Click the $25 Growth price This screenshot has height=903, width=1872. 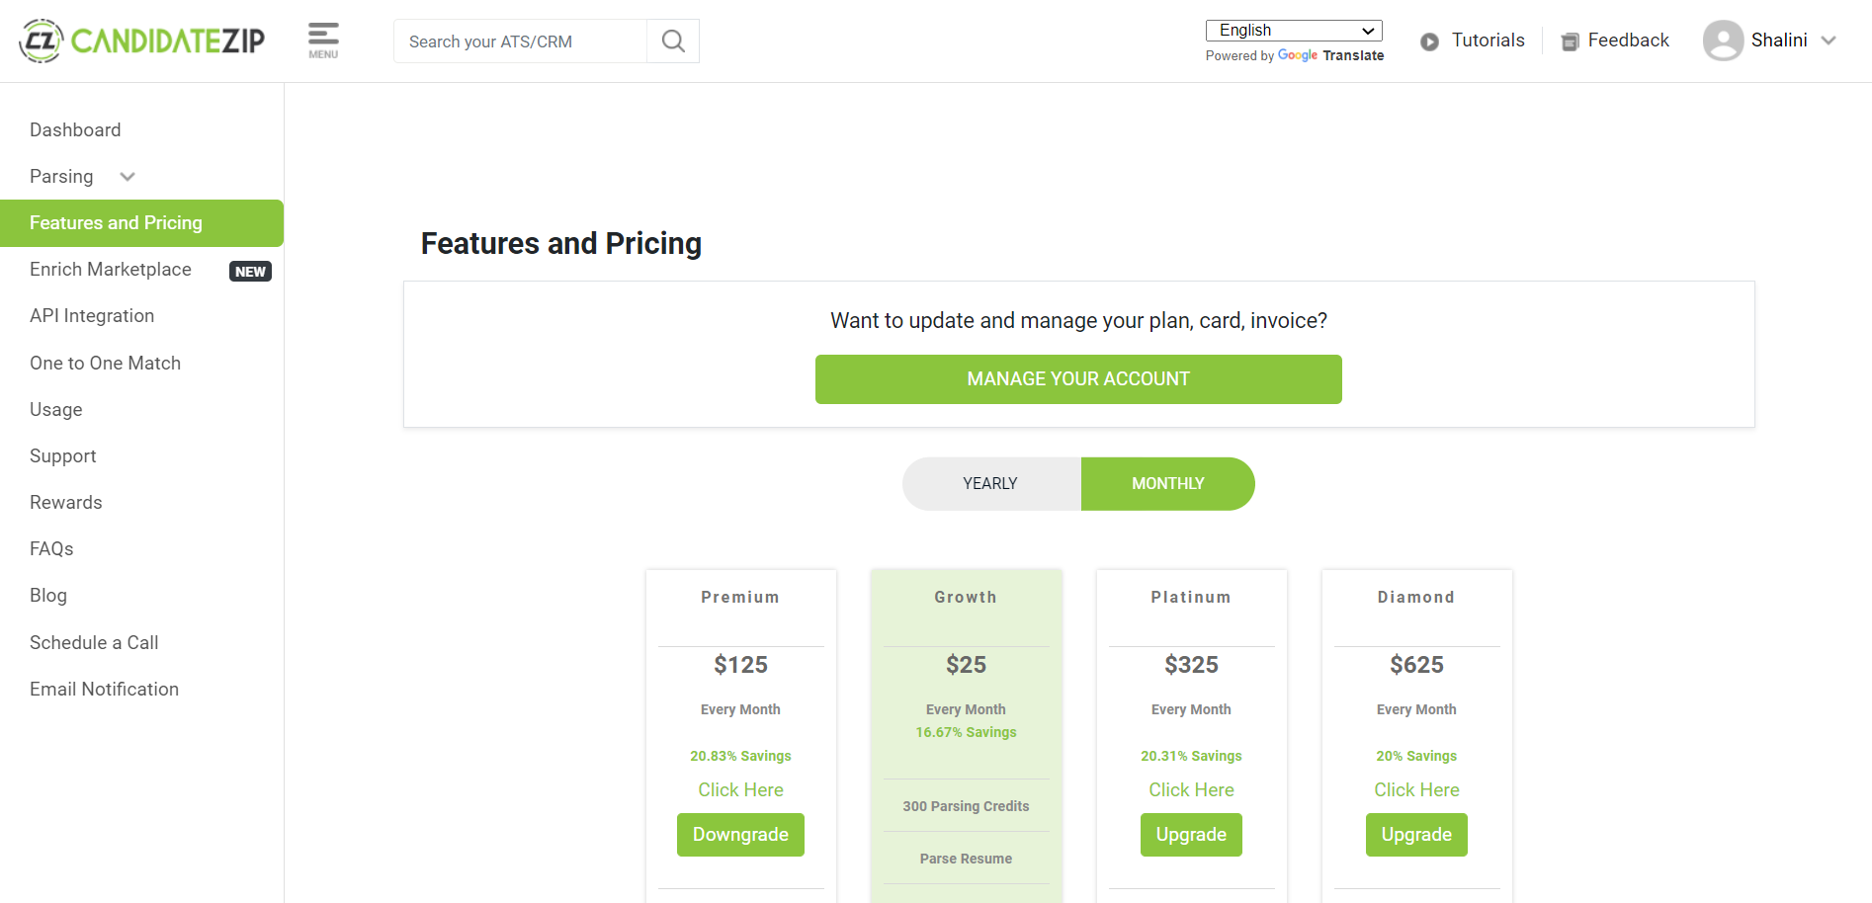coord(966,665)
